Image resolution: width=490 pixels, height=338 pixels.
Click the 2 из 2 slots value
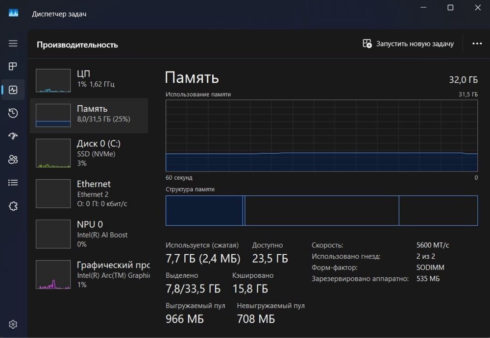426,257
